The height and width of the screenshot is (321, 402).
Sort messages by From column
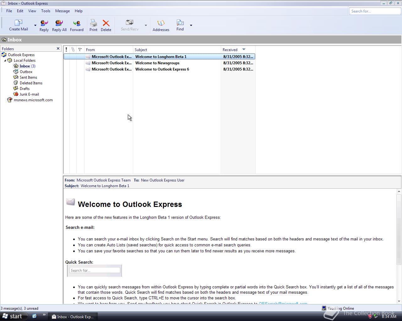pyautogui.click(x=109, y=50)
